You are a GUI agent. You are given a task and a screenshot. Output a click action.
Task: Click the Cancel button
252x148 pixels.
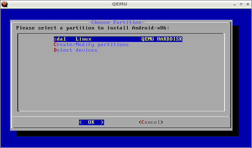tap(151, 122)
